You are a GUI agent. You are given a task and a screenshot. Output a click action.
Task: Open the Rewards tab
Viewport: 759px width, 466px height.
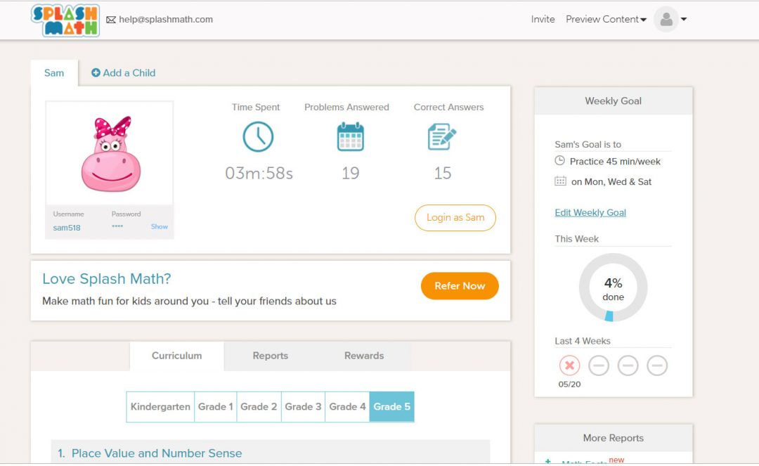pyautogui.click(x=364, y=356)
